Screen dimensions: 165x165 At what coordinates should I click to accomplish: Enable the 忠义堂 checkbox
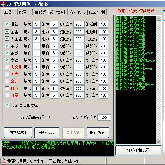tap(7, 67)
